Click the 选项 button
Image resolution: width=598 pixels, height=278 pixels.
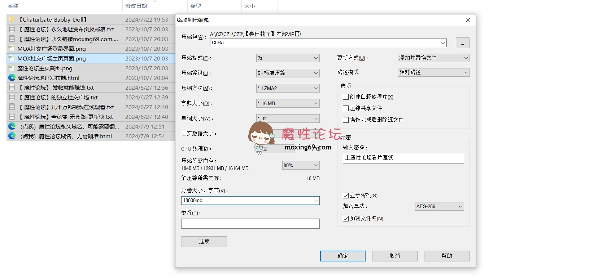(204, 242)
